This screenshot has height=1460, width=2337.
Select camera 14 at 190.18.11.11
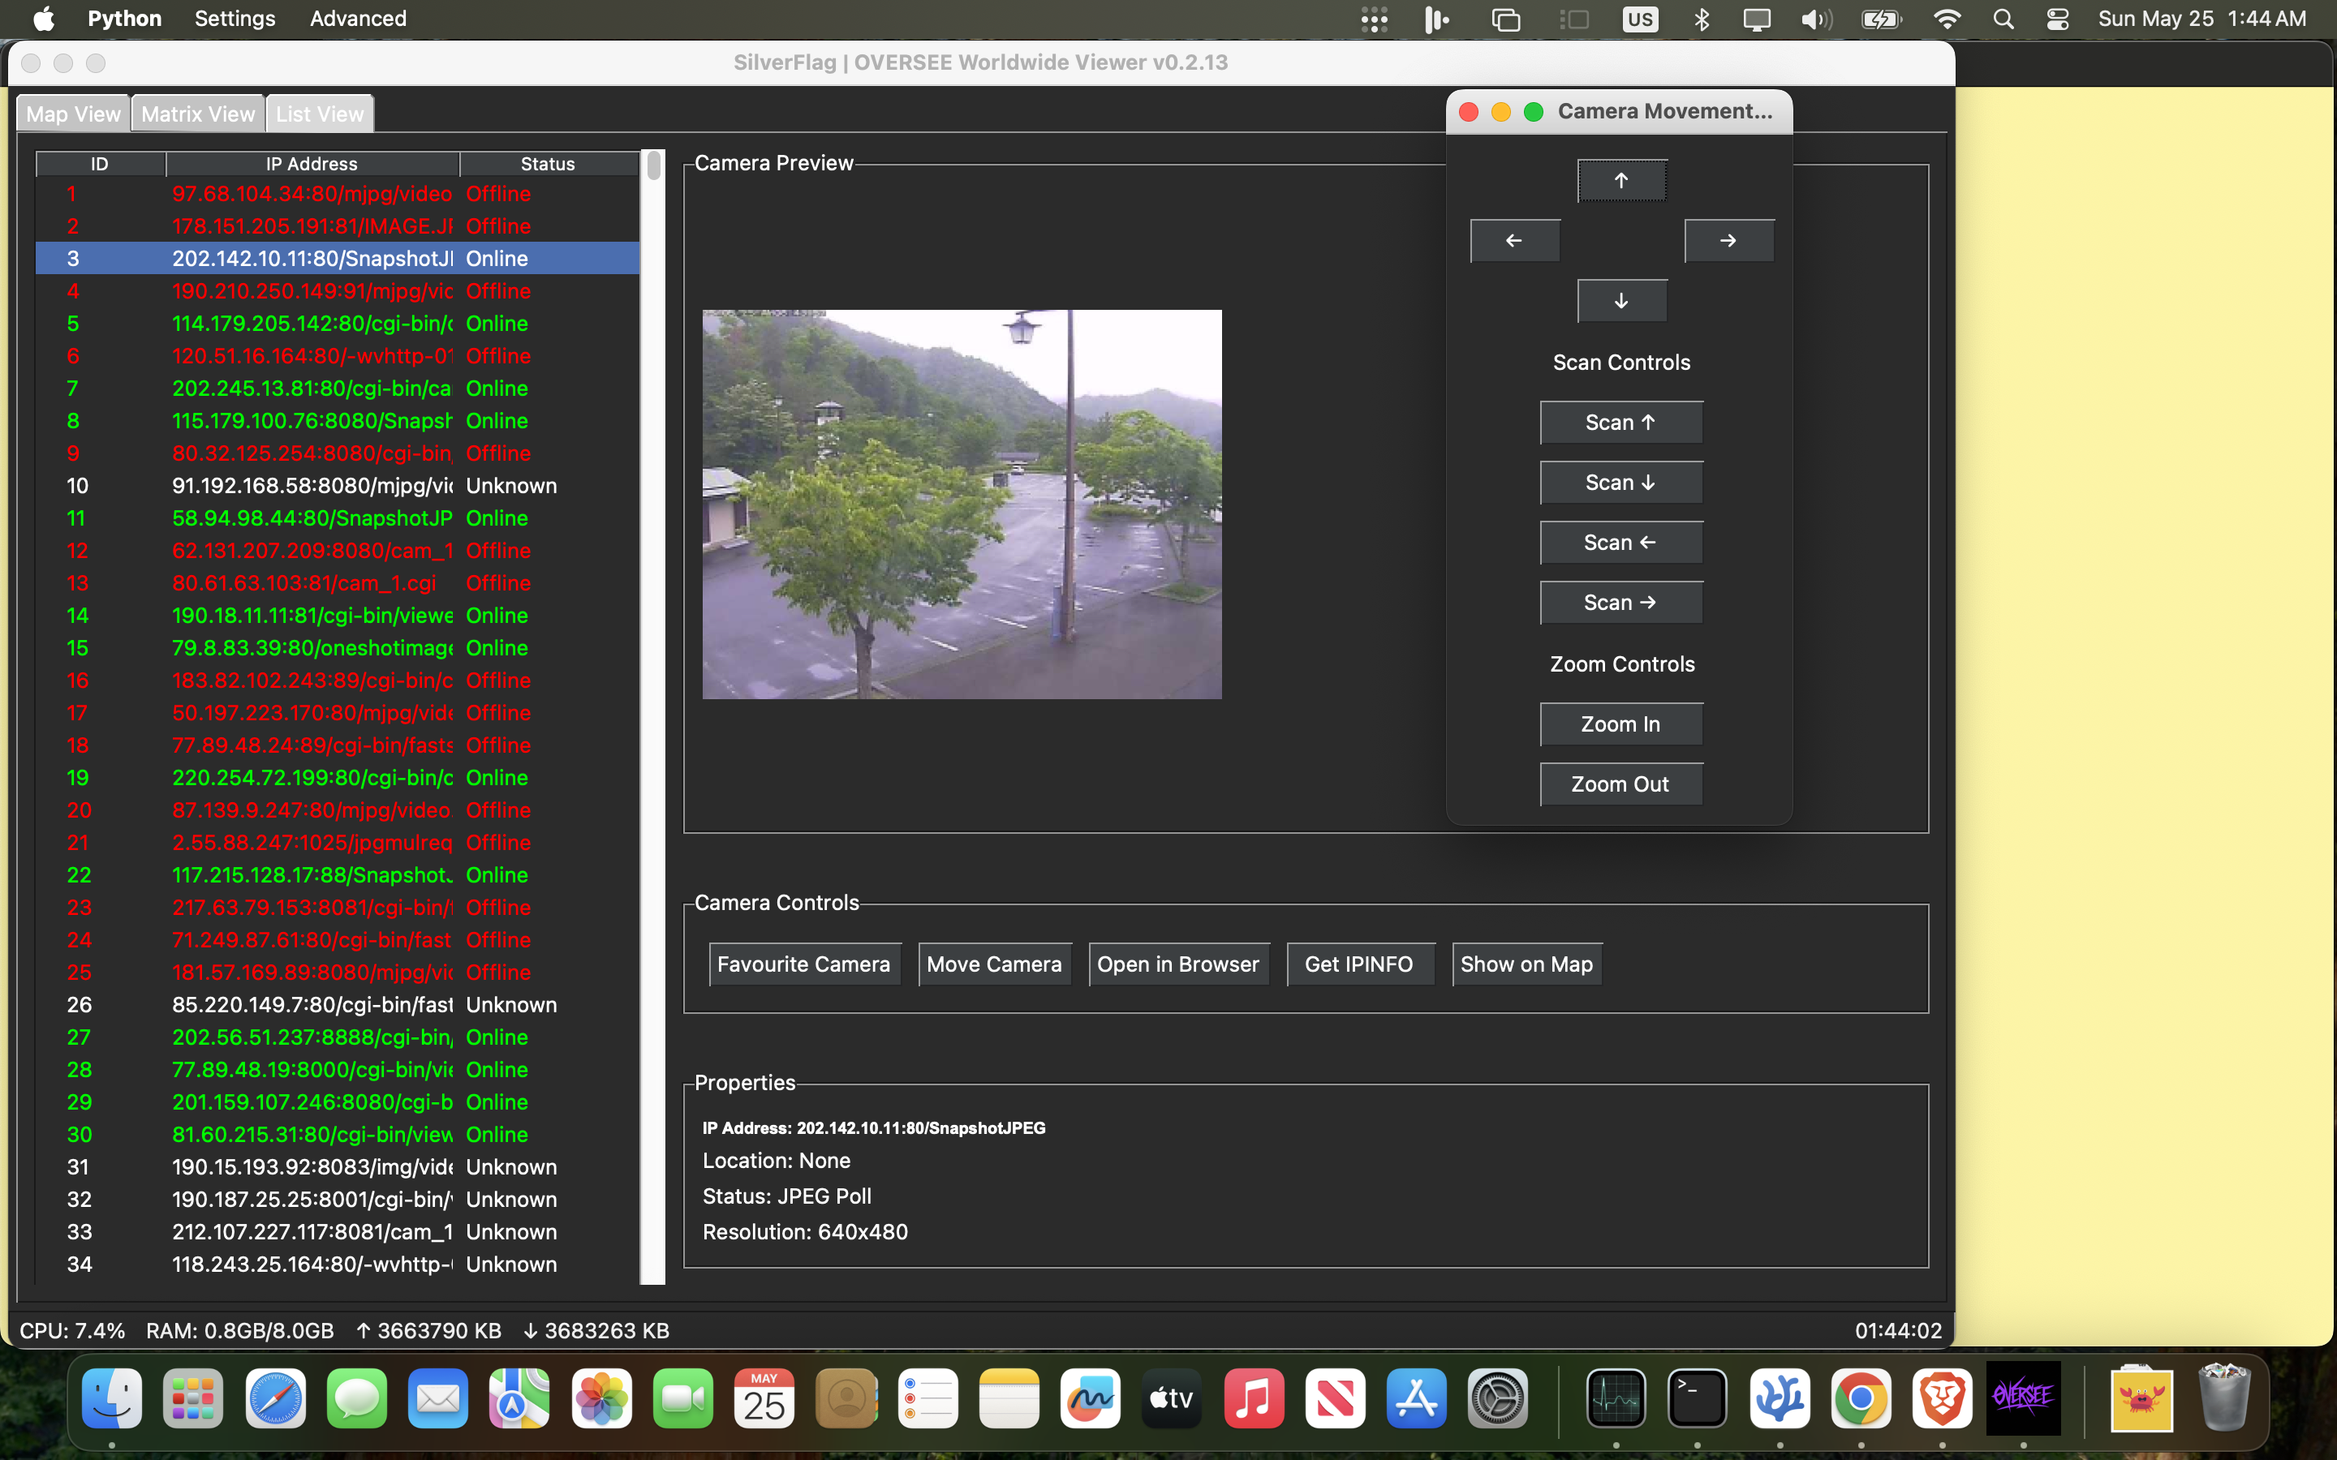pyautogui.click(x=337, y=615)
